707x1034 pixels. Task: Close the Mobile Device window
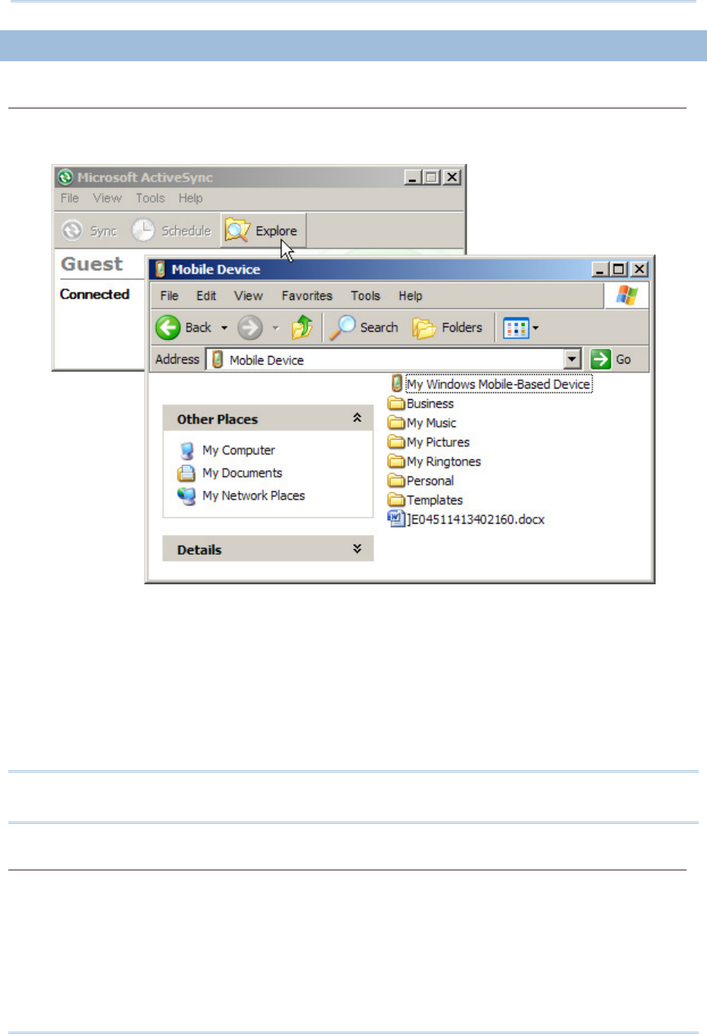640,269
